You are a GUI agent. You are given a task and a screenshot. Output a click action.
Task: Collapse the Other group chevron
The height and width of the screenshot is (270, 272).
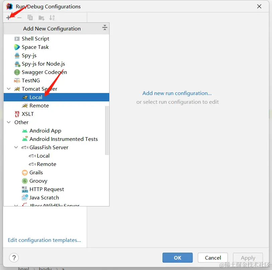click(9, 122)
